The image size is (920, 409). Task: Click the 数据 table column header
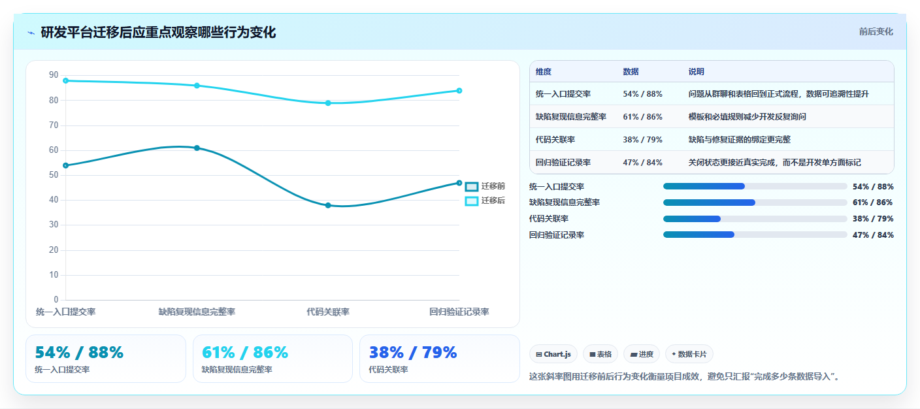pos(631,72)
